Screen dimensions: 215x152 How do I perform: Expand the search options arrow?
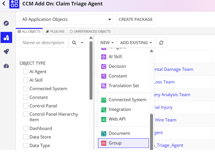(x=82, y=43)
